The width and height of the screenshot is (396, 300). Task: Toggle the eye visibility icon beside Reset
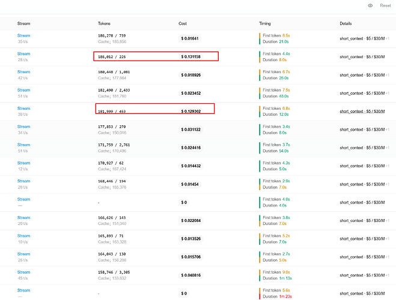pos(370,5)
